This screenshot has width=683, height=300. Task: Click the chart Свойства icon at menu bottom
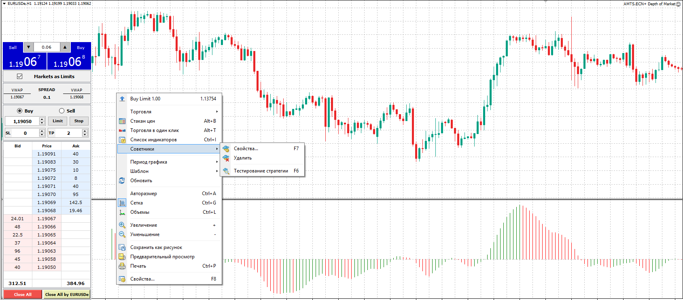click(122, 279)
